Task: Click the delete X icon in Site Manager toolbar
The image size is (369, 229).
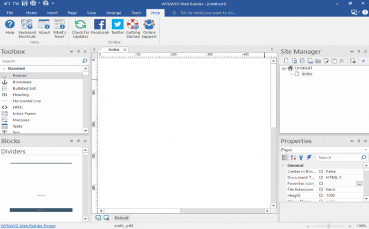Action: point(342,61)
